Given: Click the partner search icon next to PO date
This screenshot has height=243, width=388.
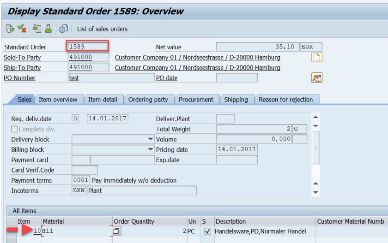Looking at the screenshot, I should 317,78.
